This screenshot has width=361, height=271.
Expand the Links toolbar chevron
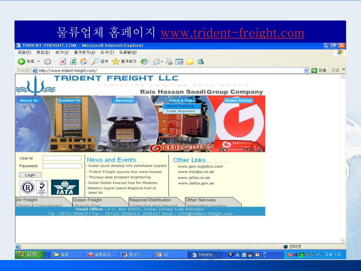click(x=343, y=70)
